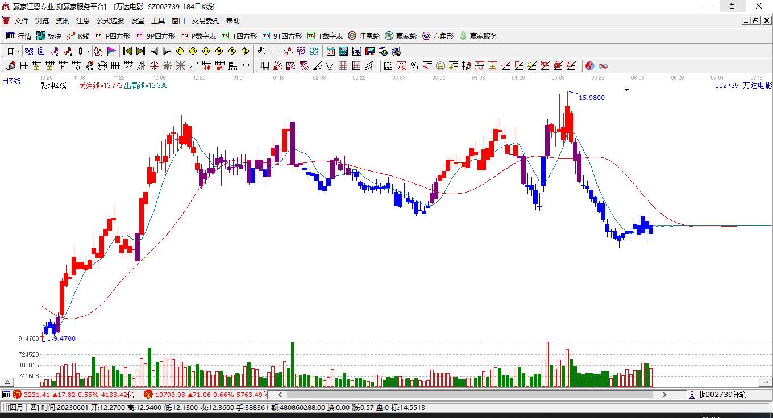Open the calculator tool

click(343, 51)
